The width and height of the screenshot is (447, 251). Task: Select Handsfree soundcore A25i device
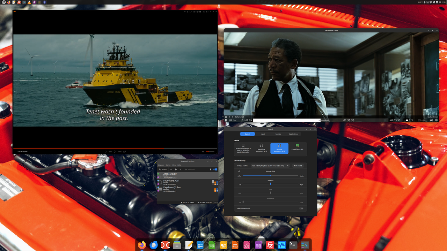click(261, 149)
